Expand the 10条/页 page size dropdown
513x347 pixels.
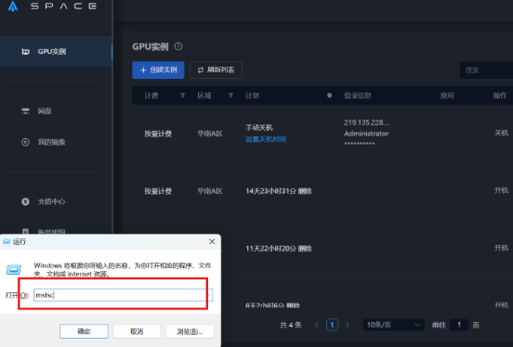(393, 325)
